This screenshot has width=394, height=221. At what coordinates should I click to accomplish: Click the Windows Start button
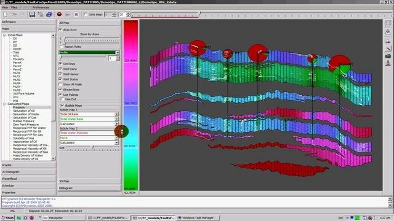click(8, 218)
